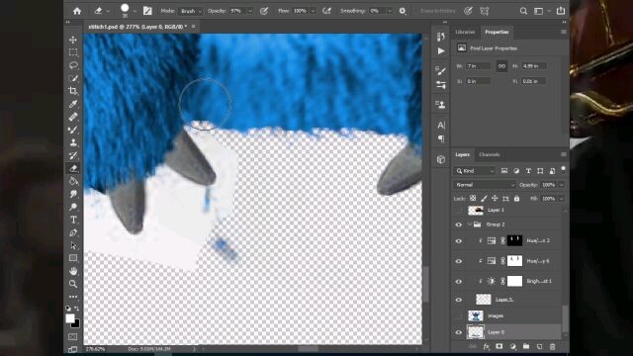Select the Crop tool
Image resolution: width=633 pixels, height=356 pixels.
(73, 91)
